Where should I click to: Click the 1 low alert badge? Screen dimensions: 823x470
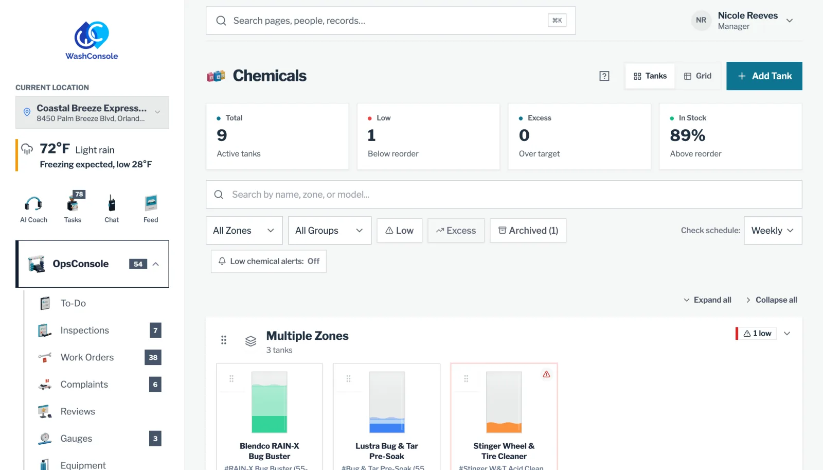click(756, 334)
